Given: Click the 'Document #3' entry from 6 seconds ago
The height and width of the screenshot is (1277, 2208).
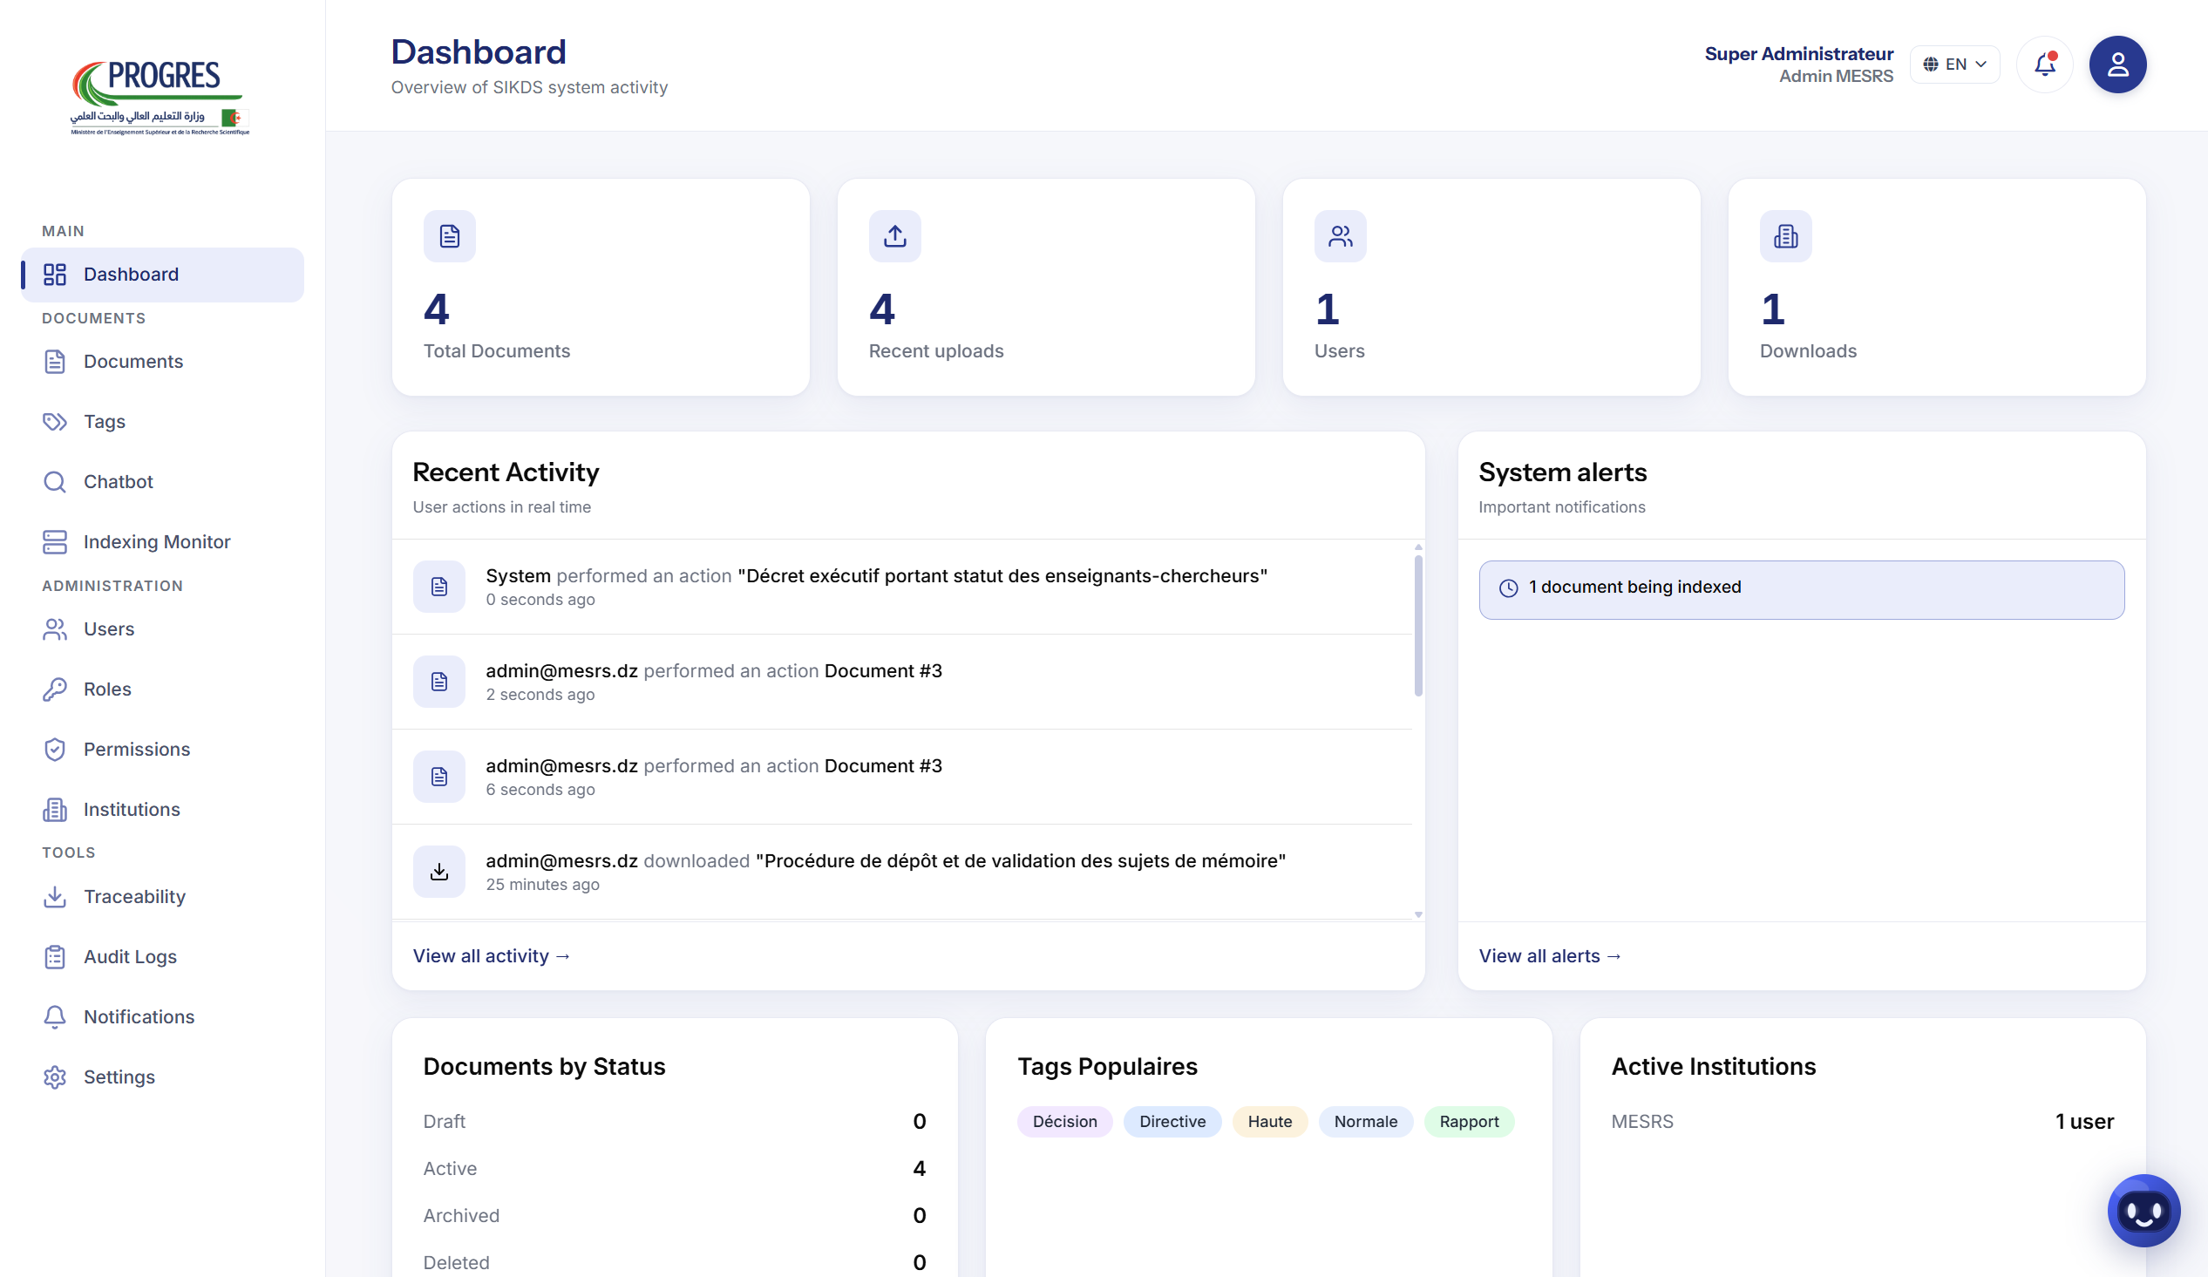Looking at the screenshot, I should (883, 766).
